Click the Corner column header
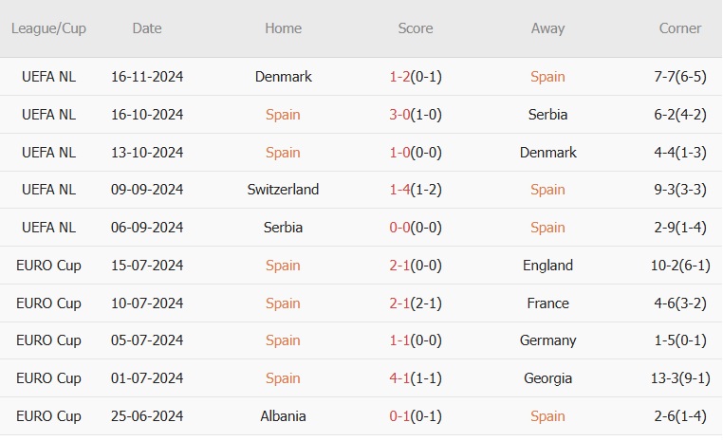723x441 pixels. (680, 28)
